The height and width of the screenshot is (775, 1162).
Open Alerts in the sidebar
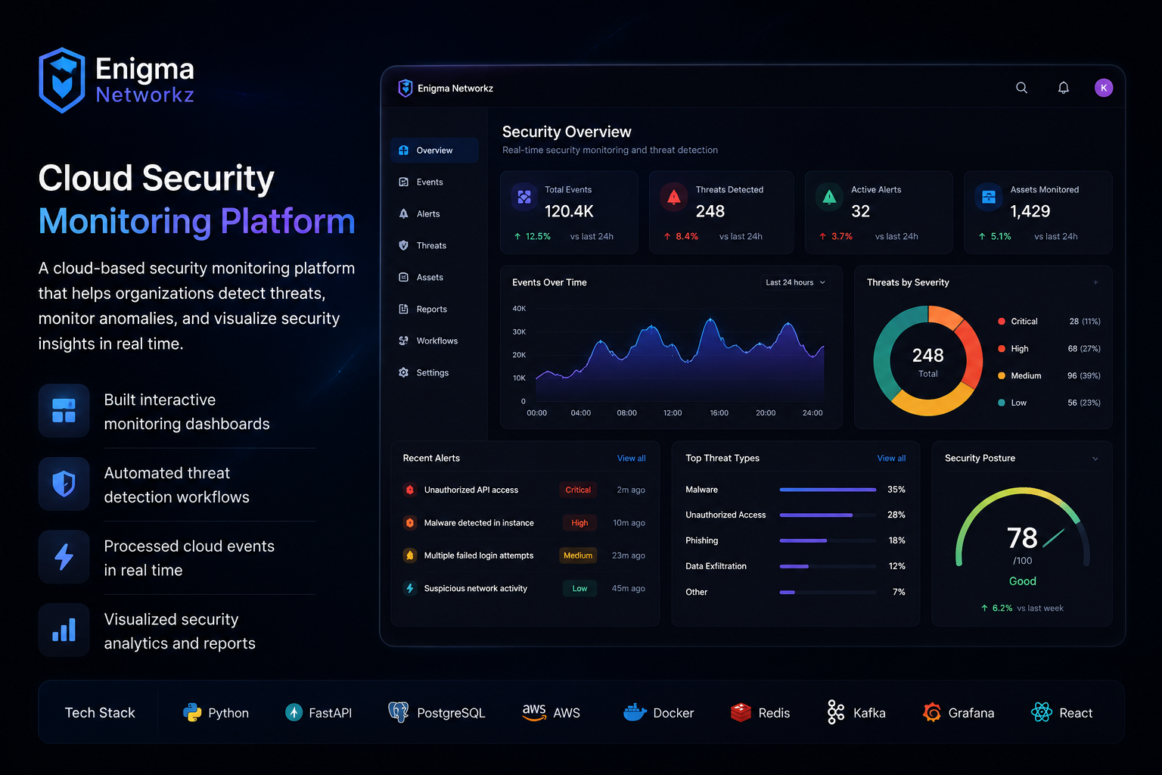(x=434, y=213)
